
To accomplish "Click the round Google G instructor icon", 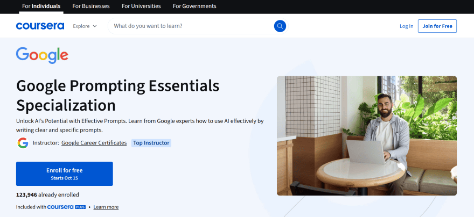I will pyautogui.click(x=23, y=143).
